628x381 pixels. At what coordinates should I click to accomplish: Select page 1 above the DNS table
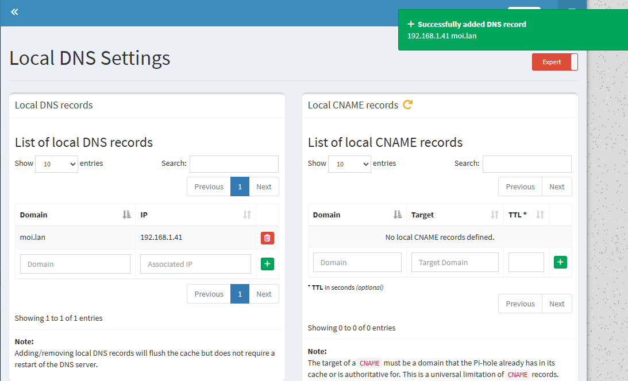click(240, 186)
